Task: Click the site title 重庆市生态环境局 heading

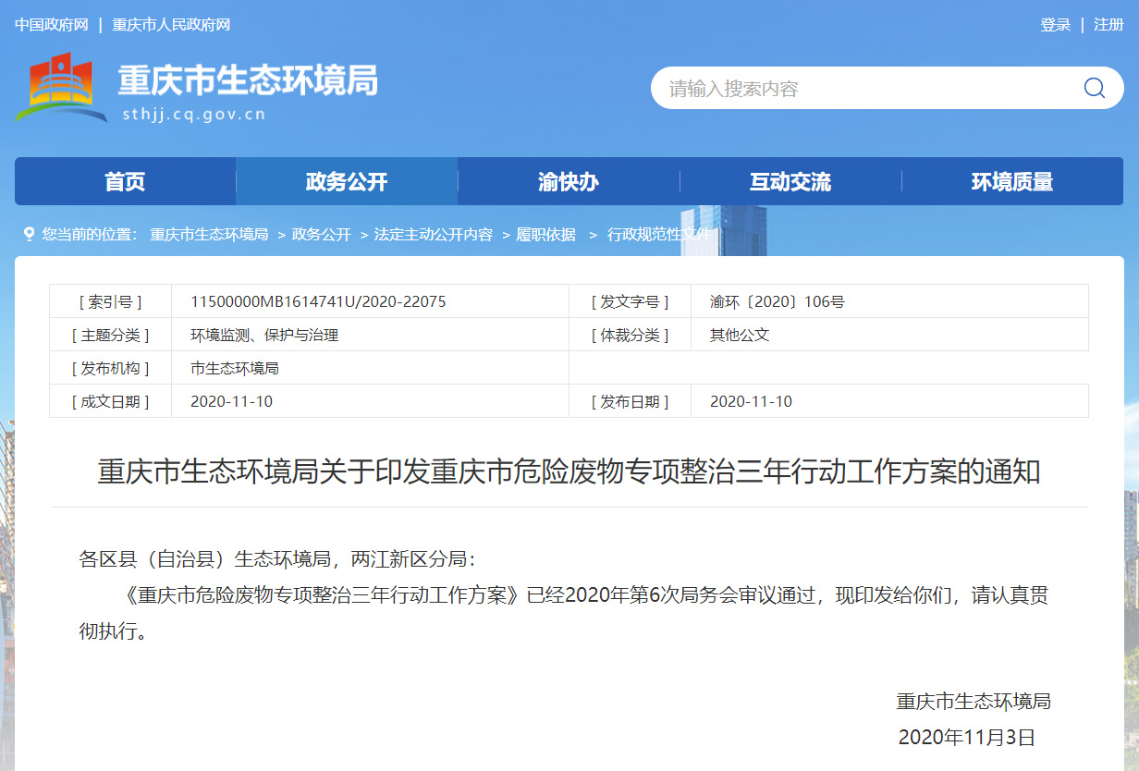Action: click(x=247, y=81)
